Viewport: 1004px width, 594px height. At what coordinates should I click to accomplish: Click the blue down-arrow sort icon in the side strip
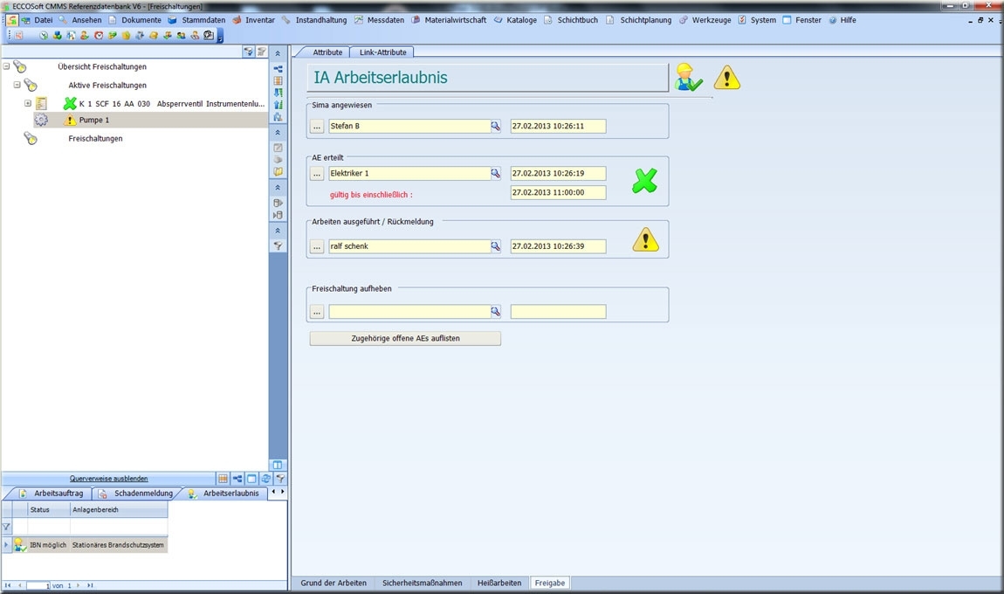pyautogui.click(x=278, y=93)
